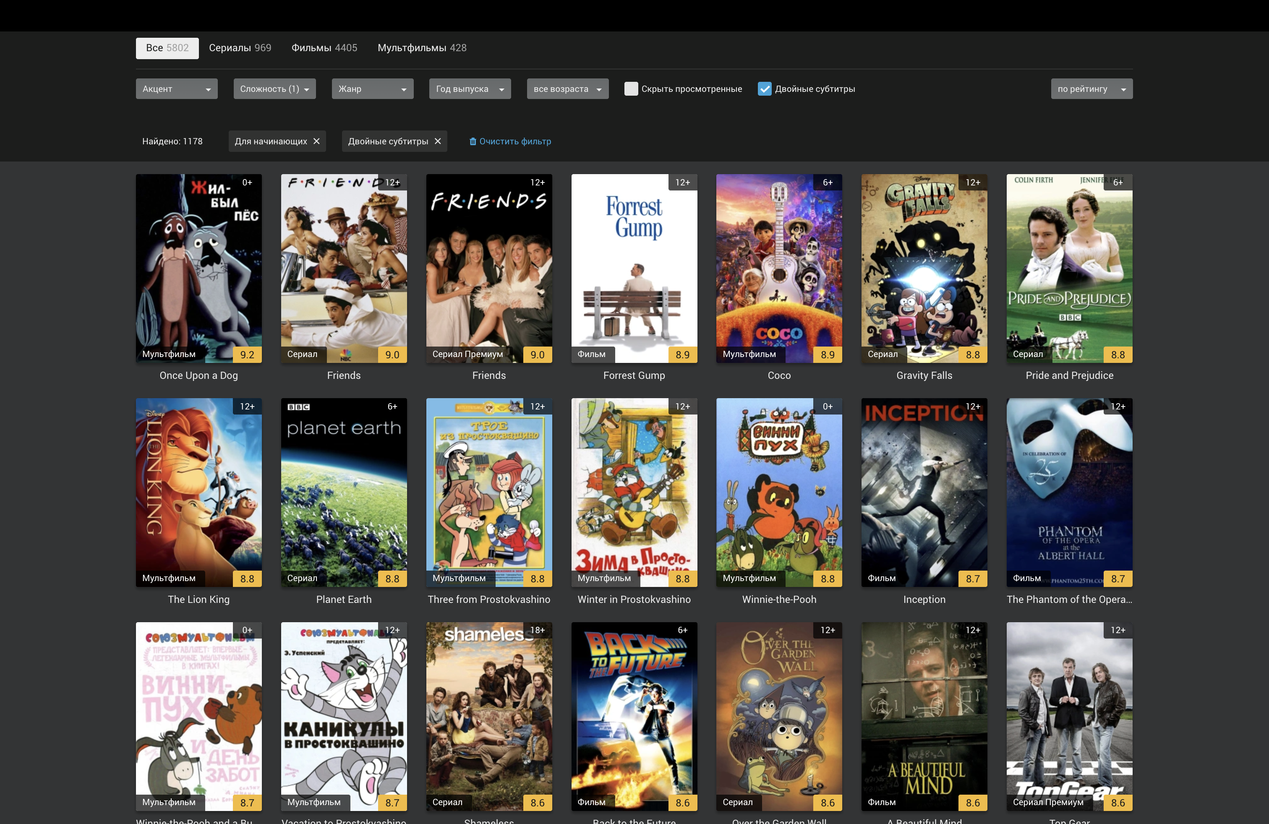Screen dimensions: 1269x824
Task: Remove the 'Для начинающих' filter chip
Action: [x=316, y=141]
